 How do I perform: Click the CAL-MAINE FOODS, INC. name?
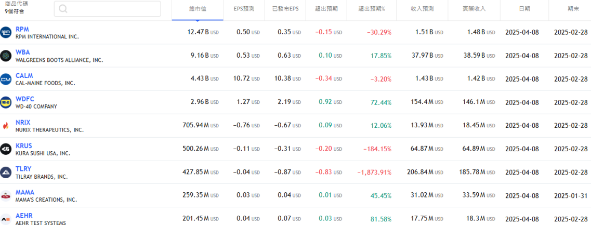pos(45,83)
